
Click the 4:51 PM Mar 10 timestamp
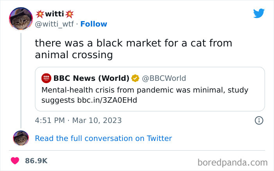click(78, 120)
